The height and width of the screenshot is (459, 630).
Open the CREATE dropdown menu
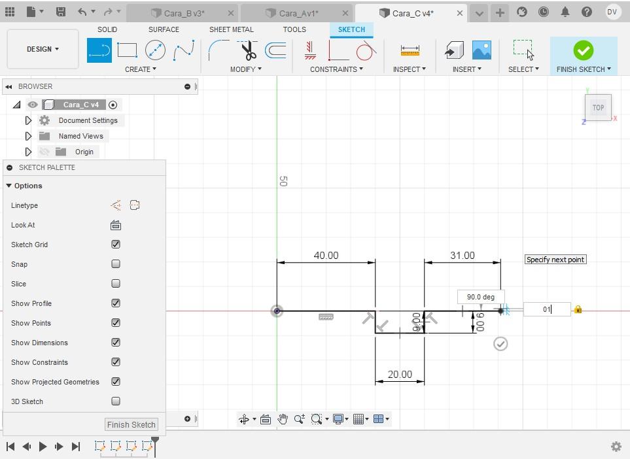(140, 69)
